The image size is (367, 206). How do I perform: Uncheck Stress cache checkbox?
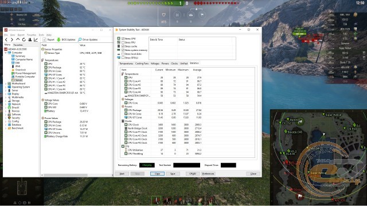click(123, 46)
